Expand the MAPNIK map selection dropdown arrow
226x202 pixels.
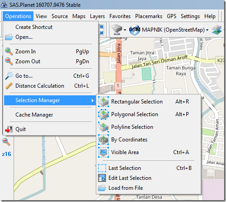[207, 30]
